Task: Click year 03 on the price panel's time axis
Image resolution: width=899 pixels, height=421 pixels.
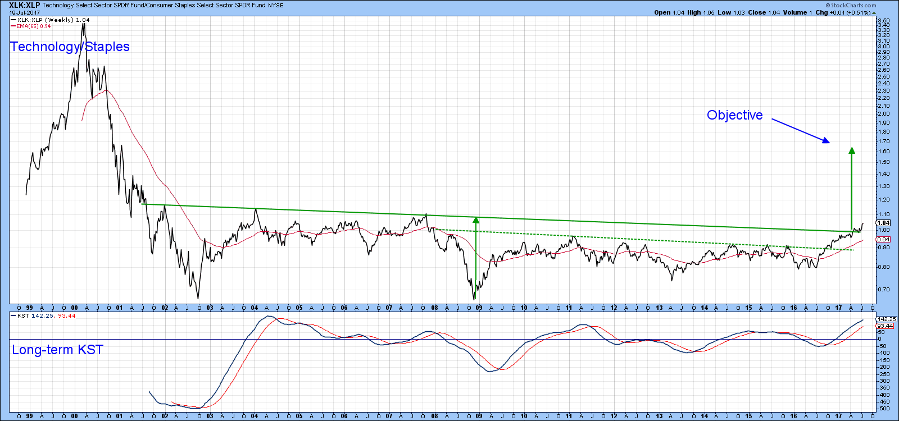Action: (x=210, y=308)
